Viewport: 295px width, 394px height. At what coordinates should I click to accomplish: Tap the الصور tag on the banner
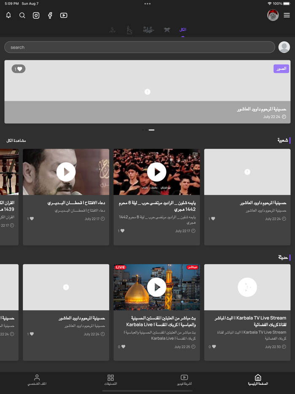coord(281,69)
